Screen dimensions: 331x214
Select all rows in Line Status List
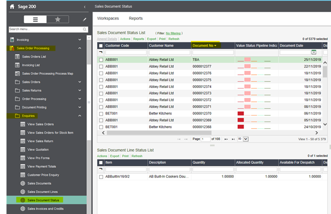click(x=101, y=163)
